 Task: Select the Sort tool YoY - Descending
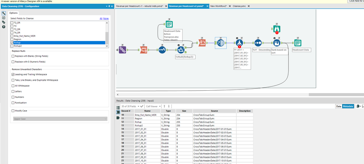coord(258,43)
